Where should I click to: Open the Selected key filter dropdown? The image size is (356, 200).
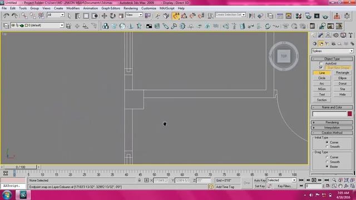[281, 180]
